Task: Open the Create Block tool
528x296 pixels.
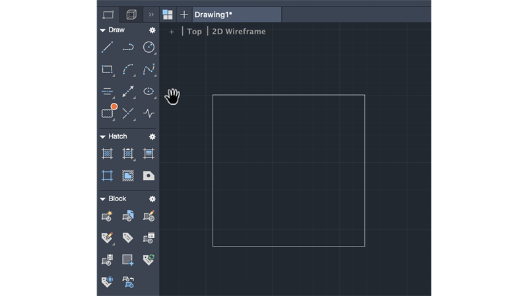Action: pos(108,216)
